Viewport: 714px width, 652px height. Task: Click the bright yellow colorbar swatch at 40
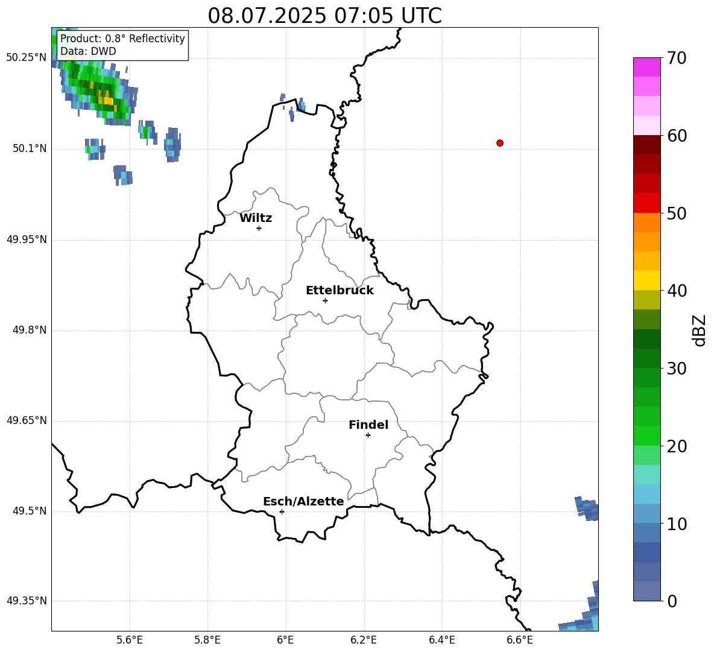pos(646,280)
